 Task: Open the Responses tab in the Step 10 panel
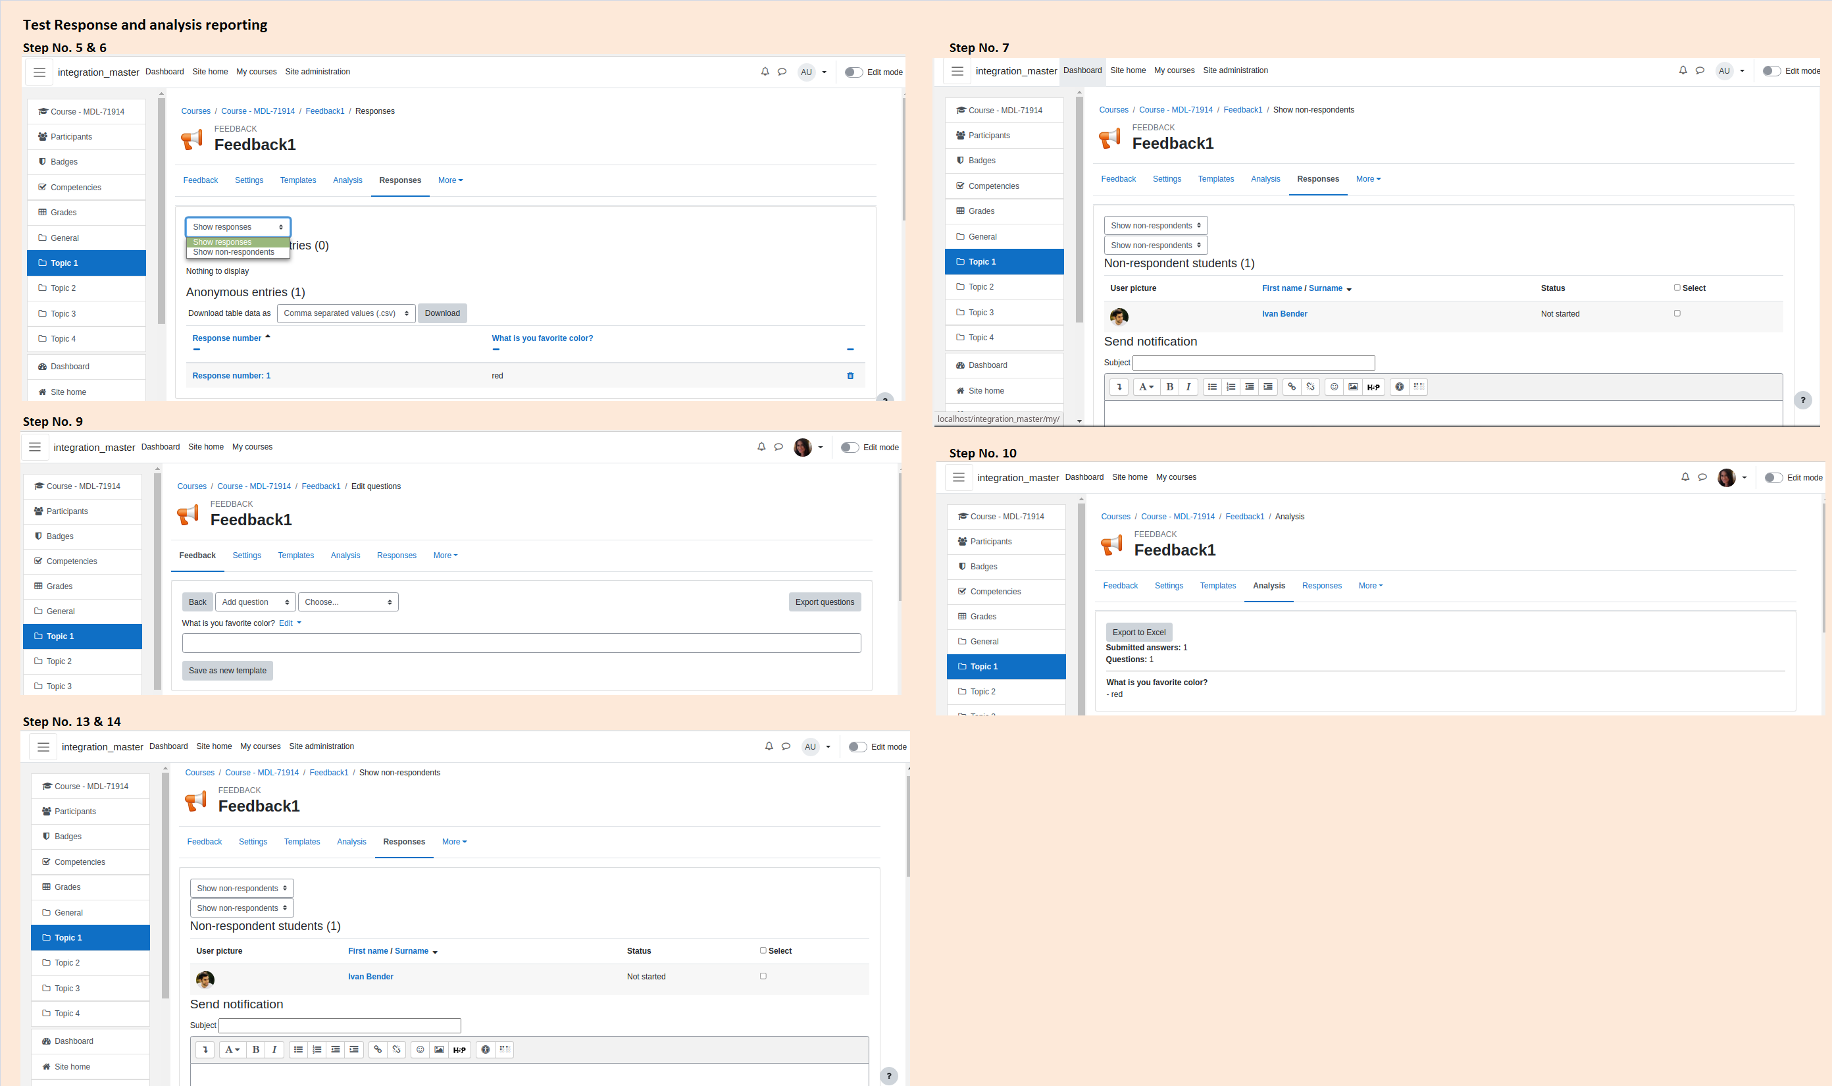(1321, 585)
